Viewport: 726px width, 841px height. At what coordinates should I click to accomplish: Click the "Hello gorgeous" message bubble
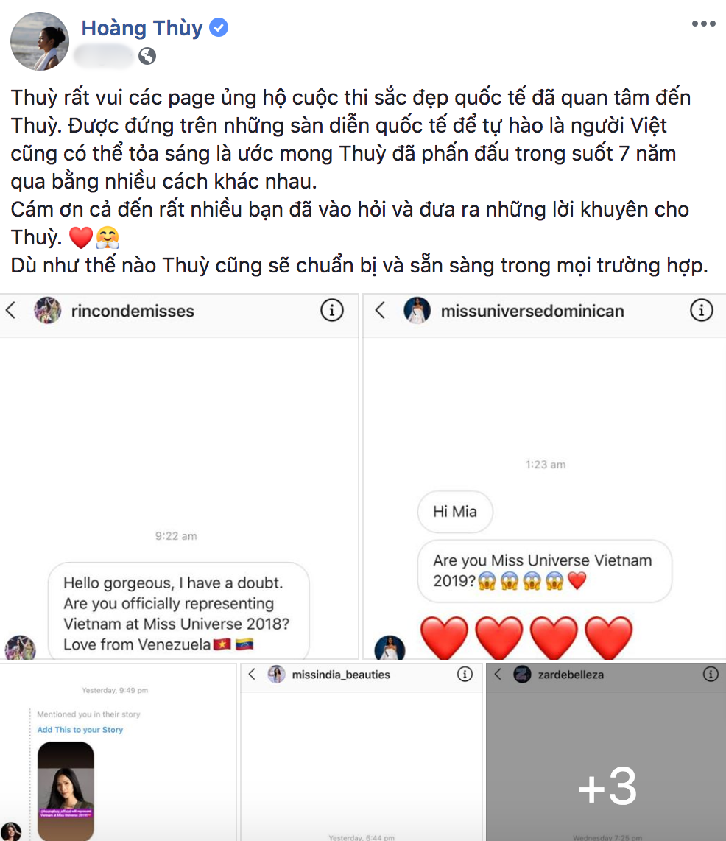click(178, 610)
